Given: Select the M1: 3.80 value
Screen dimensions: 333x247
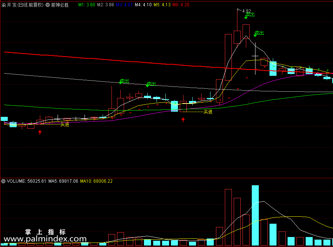Looking at the screenshot, I should click(x=87, y=5).
